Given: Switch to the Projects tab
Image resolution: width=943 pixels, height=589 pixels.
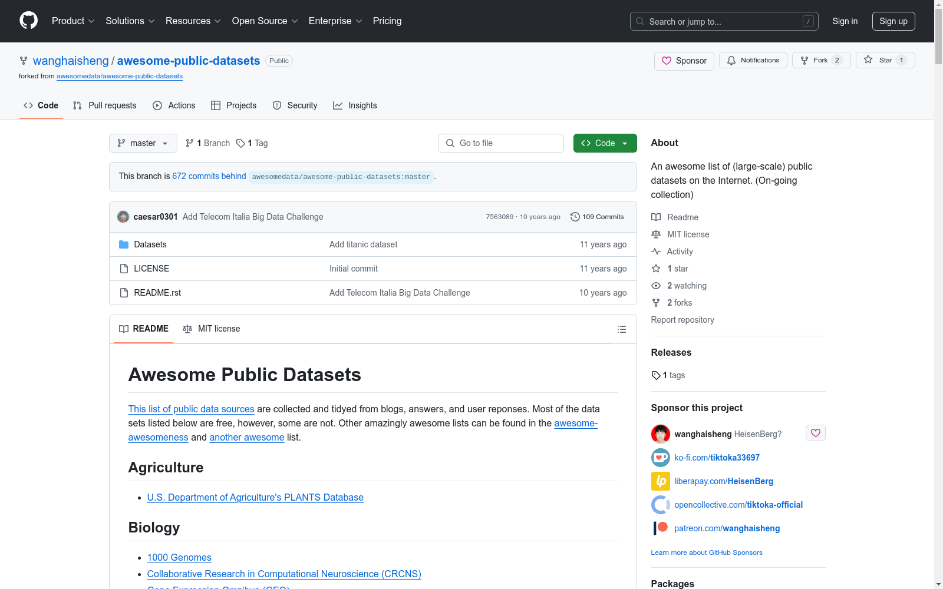Looking at the screenshot, I should click(x=234, y=105).
